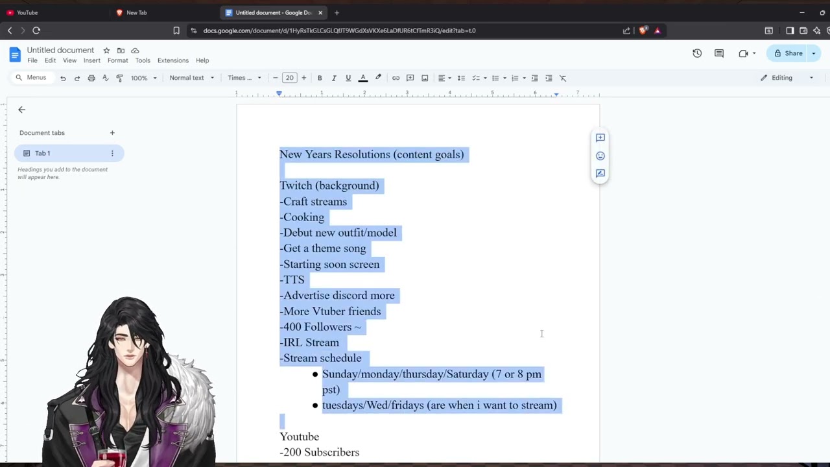This screenshot has width=830, height=467.
Task: Star the Untitled document
Action: pyautogui.click(x=106, y=51)
